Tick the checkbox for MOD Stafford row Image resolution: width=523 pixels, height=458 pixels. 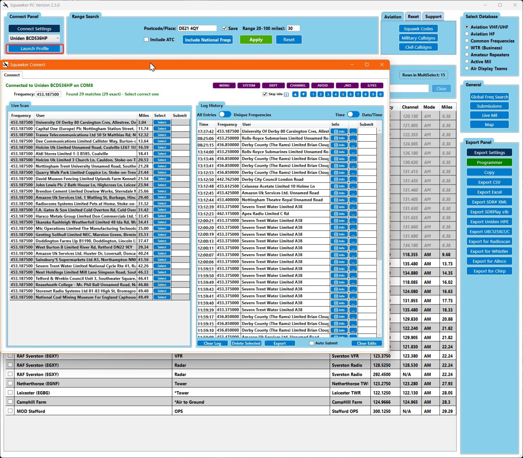(x=10, y=411)
